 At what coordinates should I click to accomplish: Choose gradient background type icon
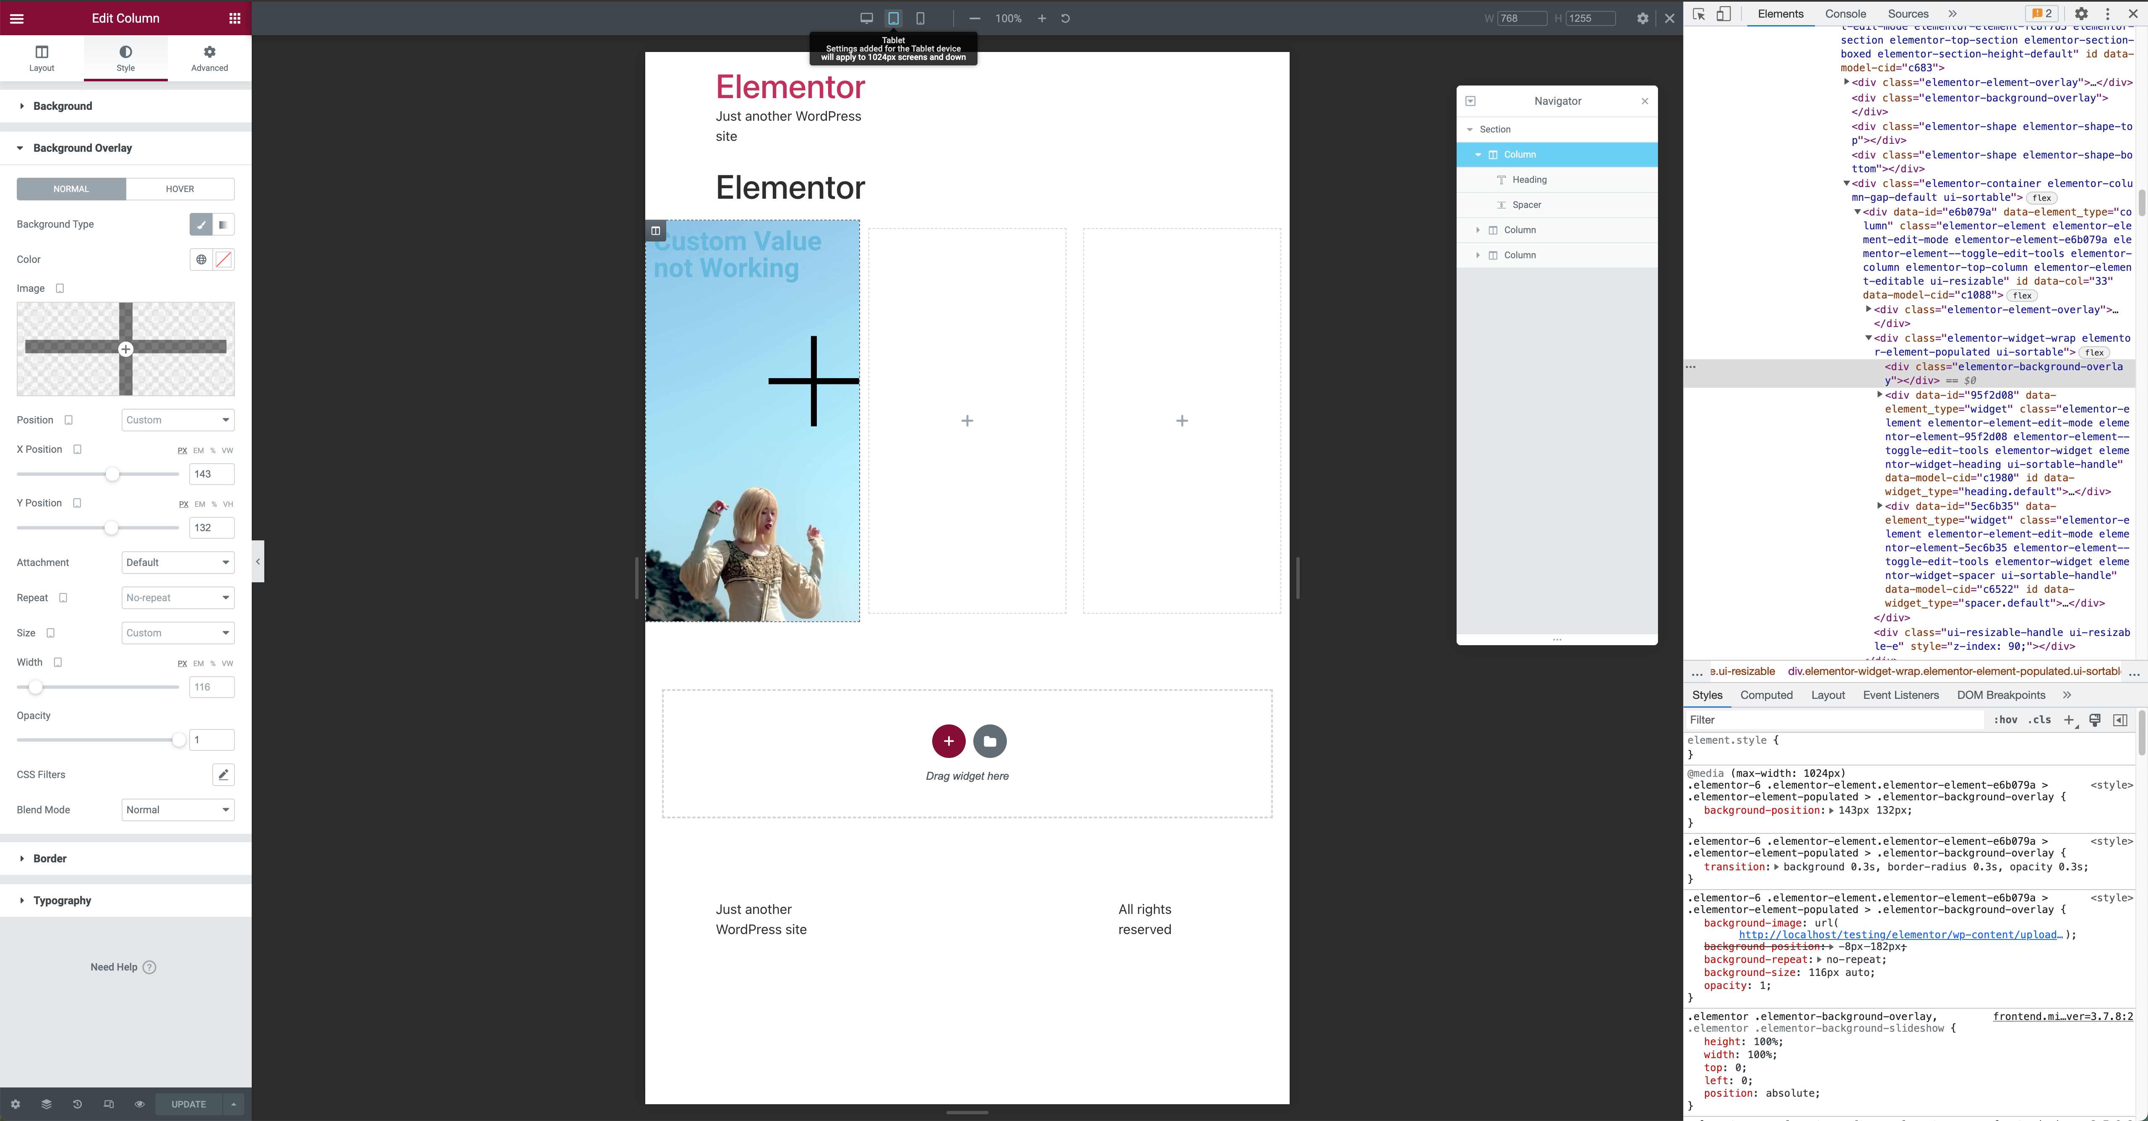point(224,224)
